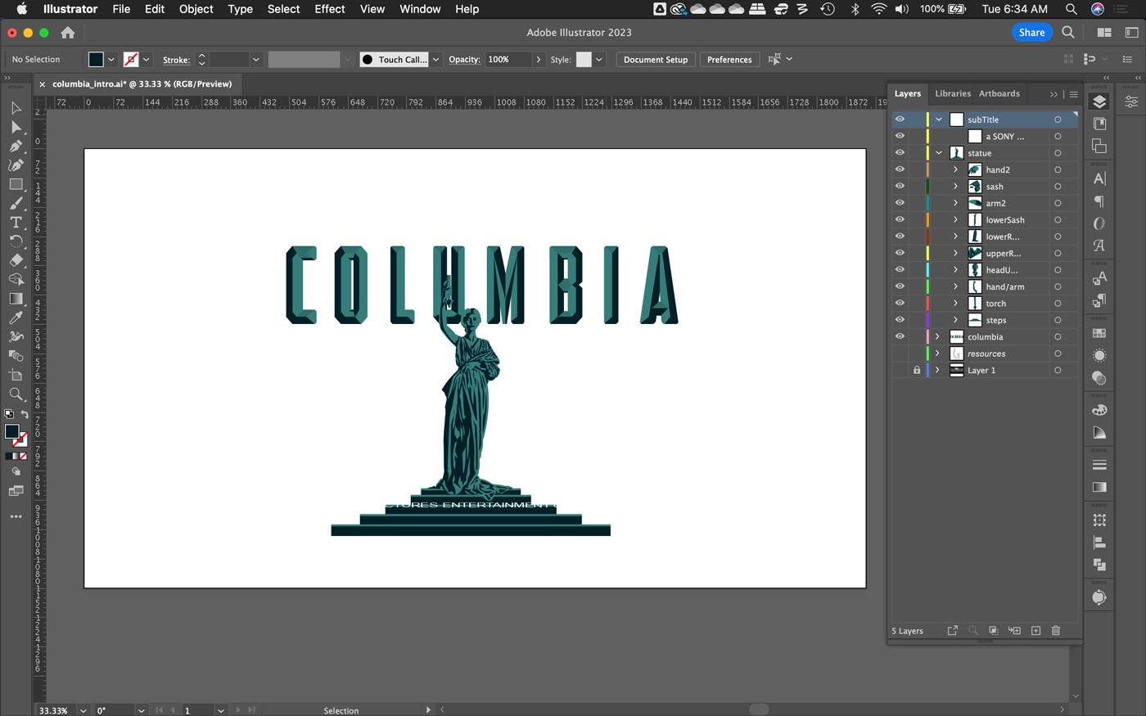Click the Opacity label link
The image size is (1146, 716).
pyautogui.click(x=464, y=60)
